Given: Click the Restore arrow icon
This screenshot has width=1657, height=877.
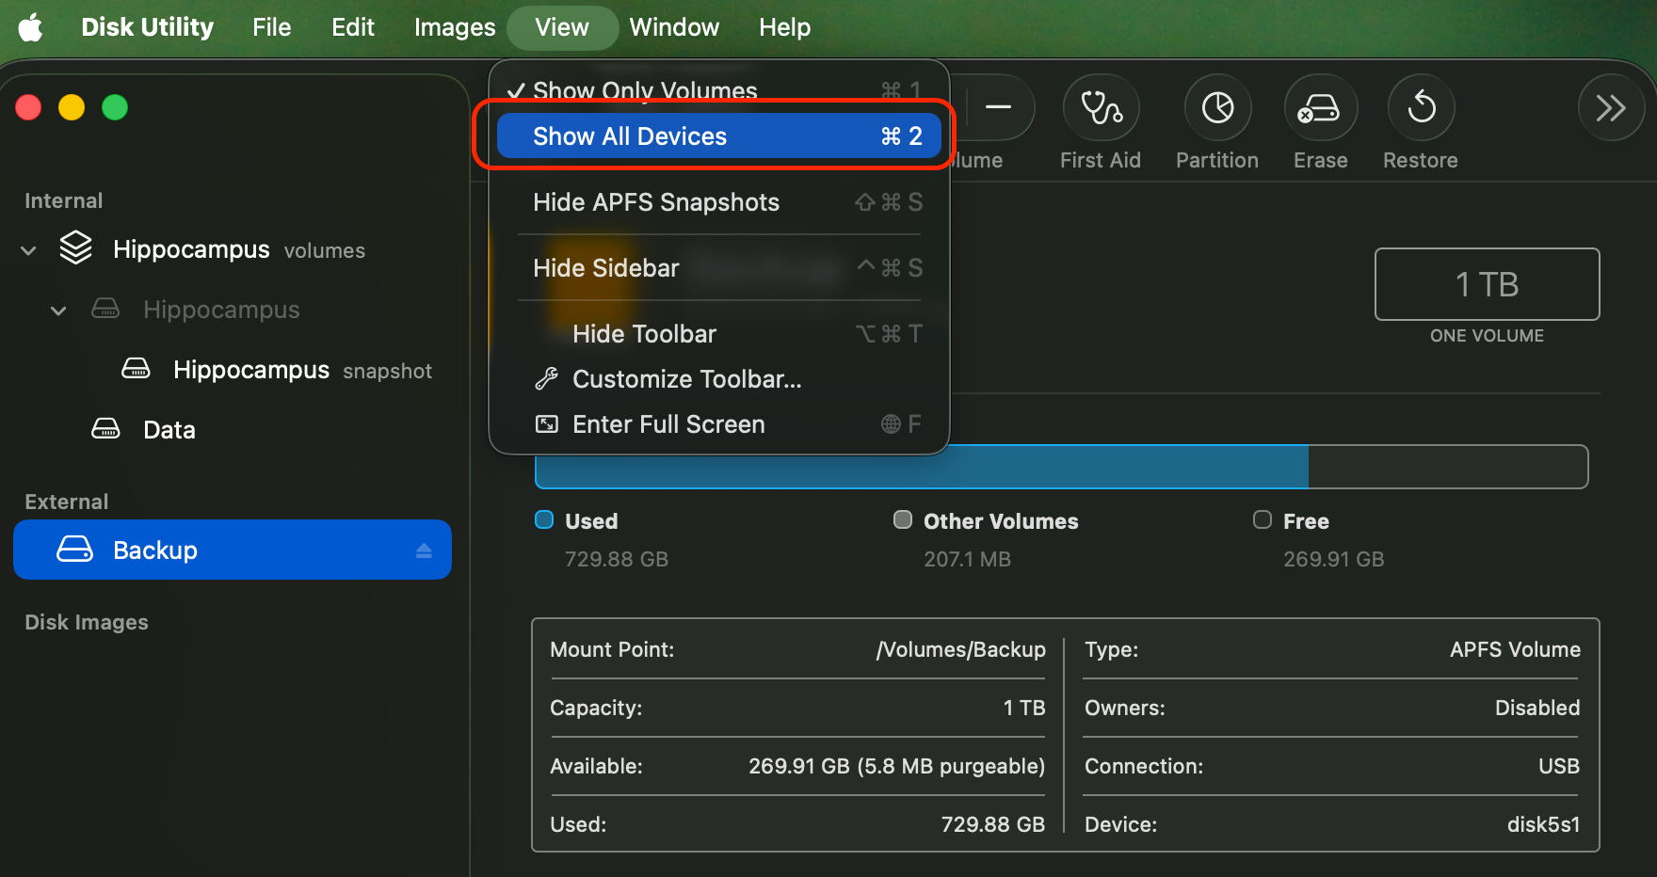Looking at the screenshot, I should point(1421,108).
